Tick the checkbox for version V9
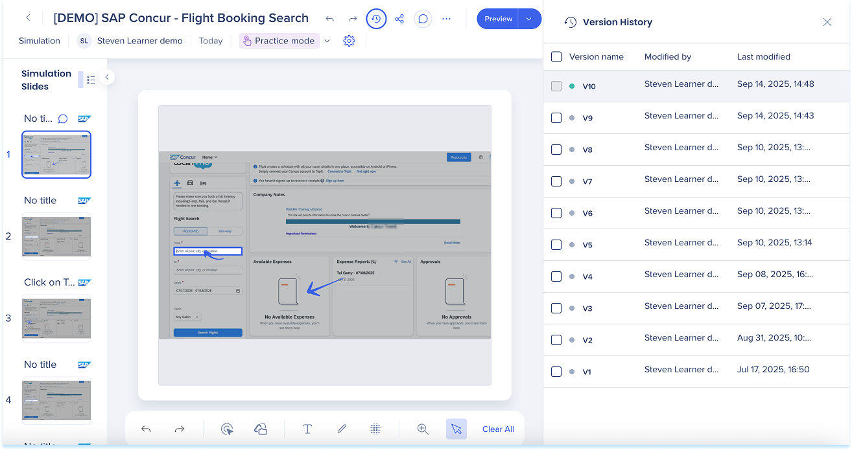Image resolution: width=852 pixels, height=450 pixels. pyautogui.click(x=556, y=118)
